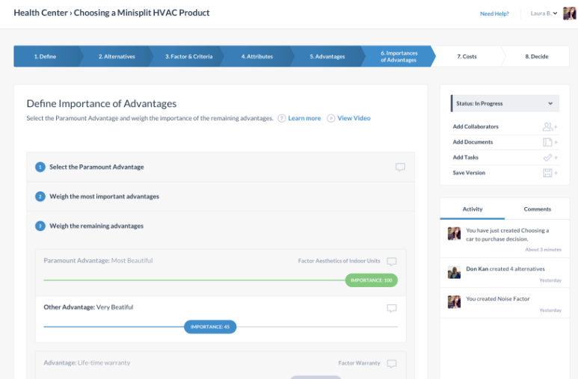578x379 pixels.
Task: Click the Need Help? link
Action: [494, 13]
